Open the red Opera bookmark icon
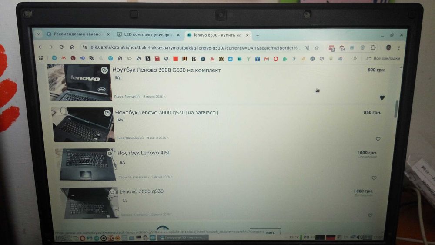 [x=276, y=59]
